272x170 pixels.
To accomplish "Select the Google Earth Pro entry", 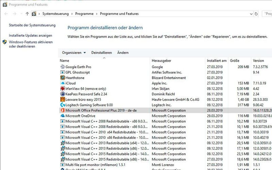I will [x=78, y=67].
